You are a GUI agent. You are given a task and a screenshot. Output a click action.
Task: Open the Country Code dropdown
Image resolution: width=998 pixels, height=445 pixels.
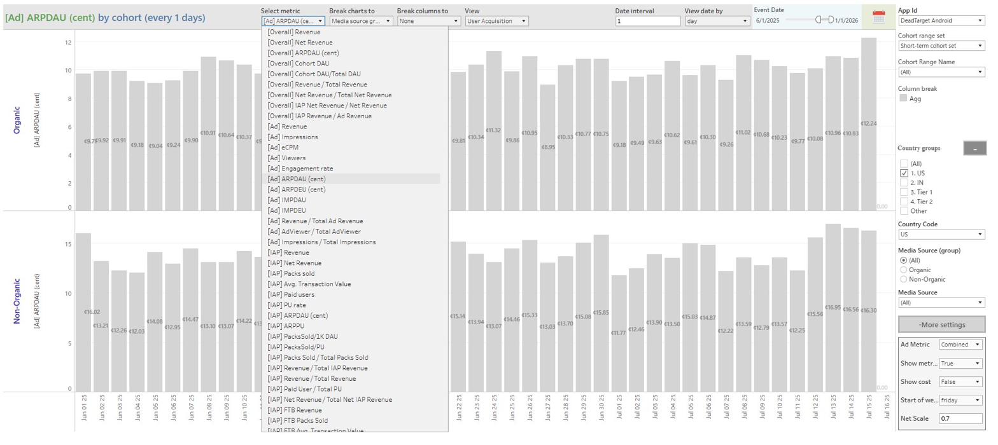point(941,234)
